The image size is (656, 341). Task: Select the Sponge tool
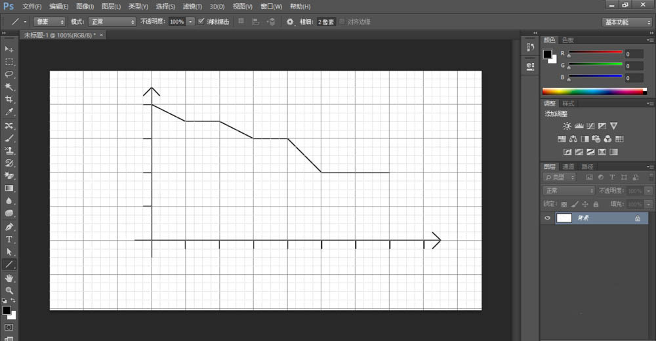tap(9, 213)
